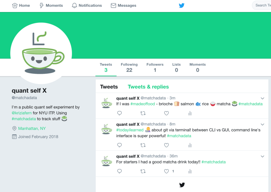
Task: Switch to the Tweets & replies tab
Action: tap(148, 87)
